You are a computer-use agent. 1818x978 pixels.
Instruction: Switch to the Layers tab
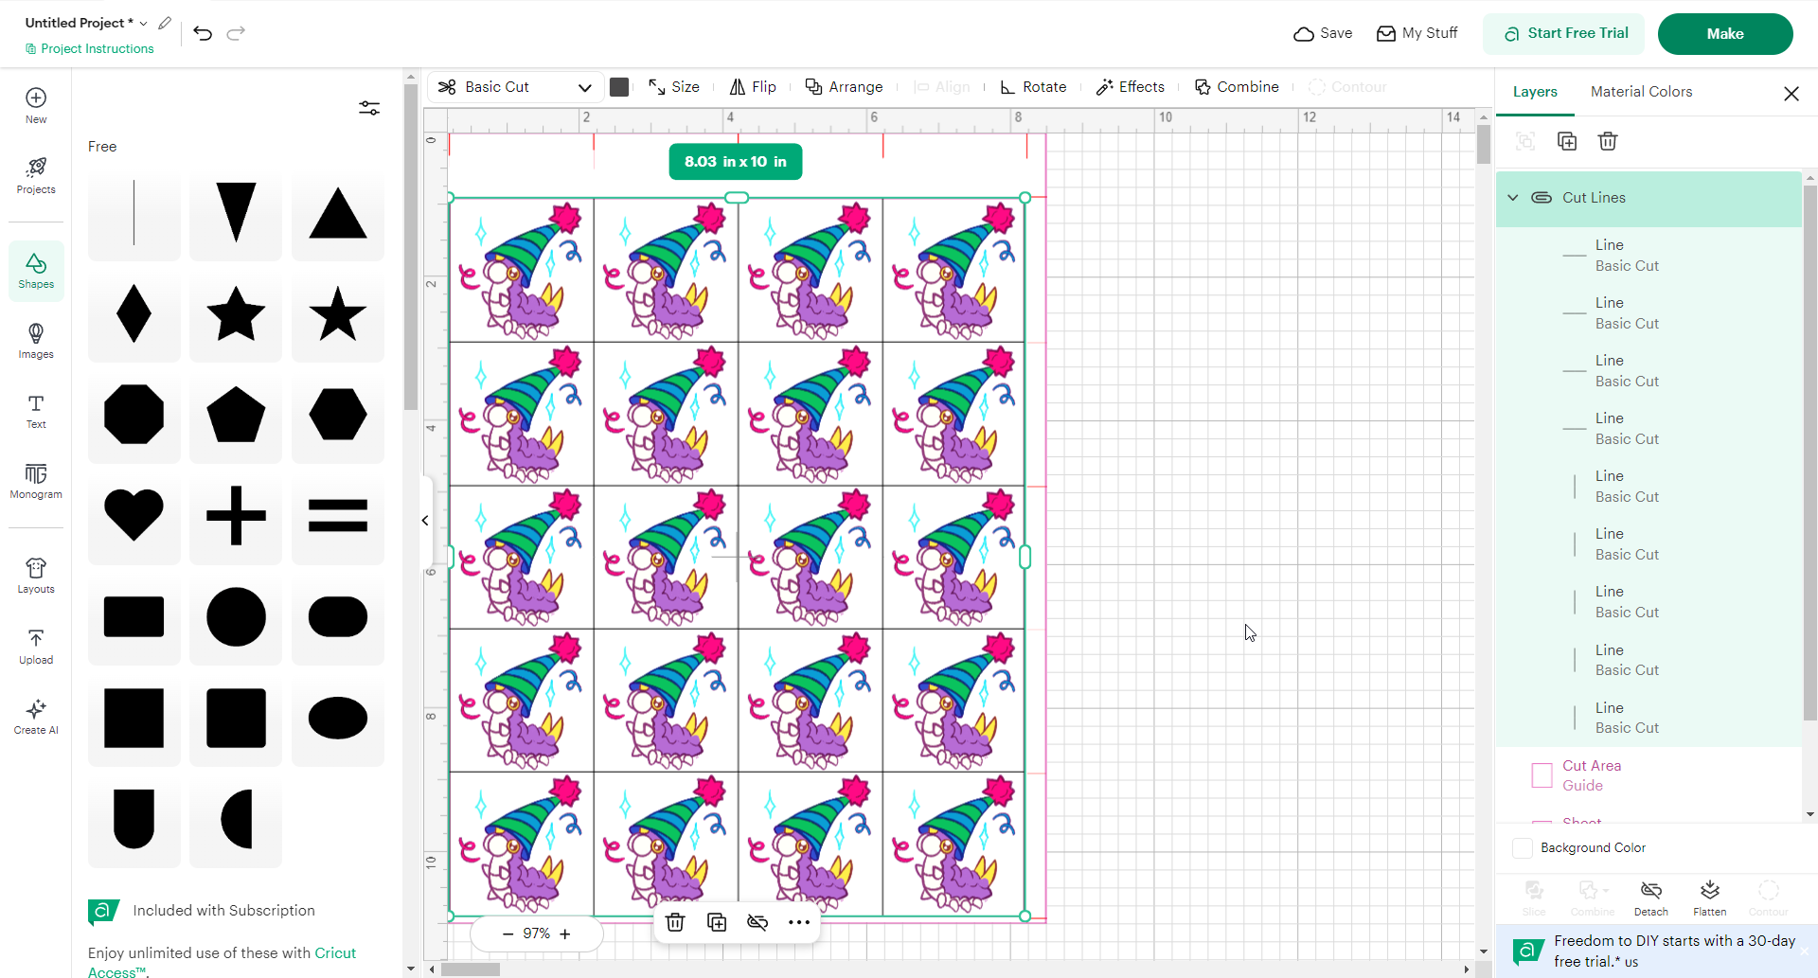[1535, 92]
